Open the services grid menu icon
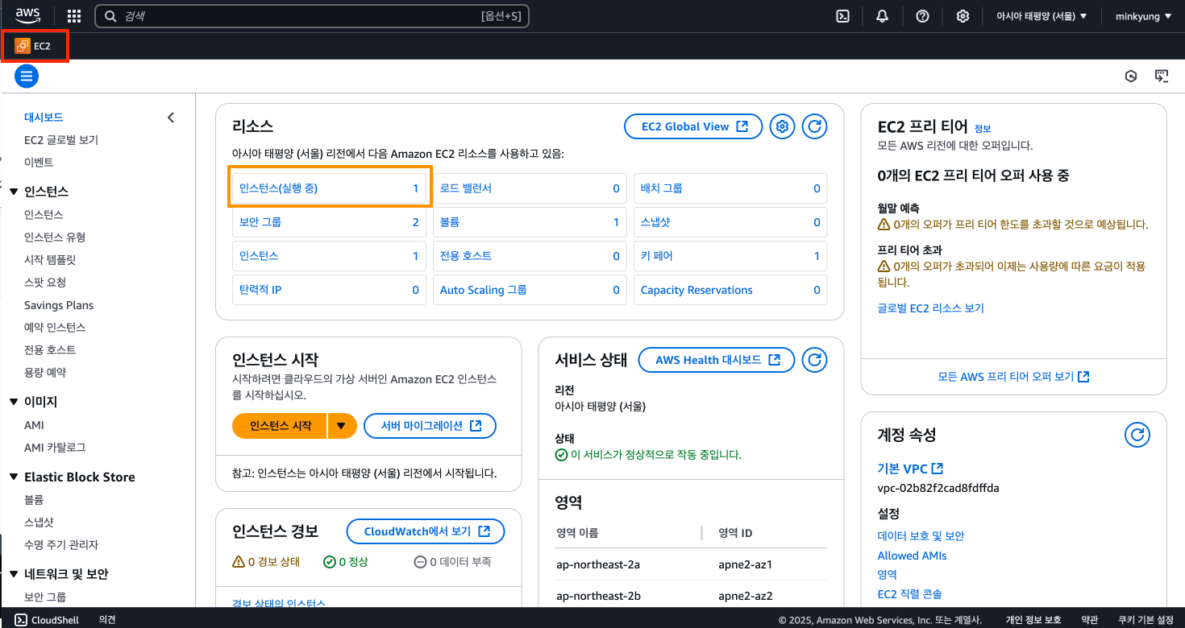The image size is (1185, 628). click(74, 16)
